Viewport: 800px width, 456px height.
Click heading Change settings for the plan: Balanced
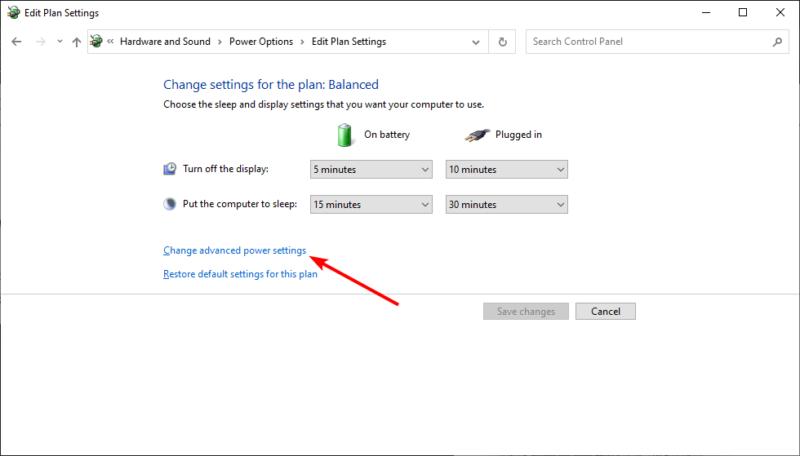point(271,85)
